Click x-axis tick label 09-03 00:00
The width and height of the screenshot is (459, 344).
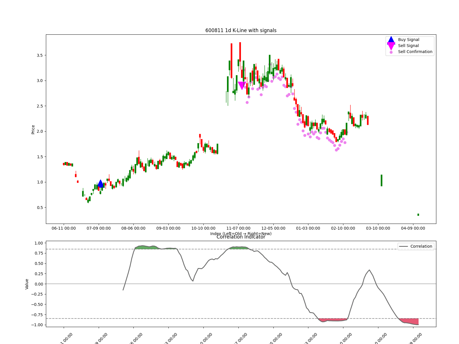168,228
